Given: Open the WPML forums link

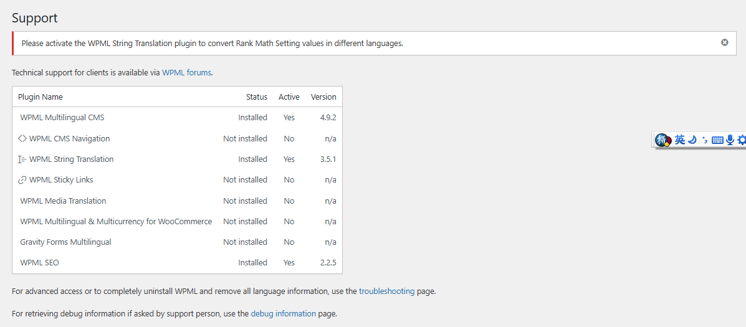Looking at the screenshot, I should (186, 73).
